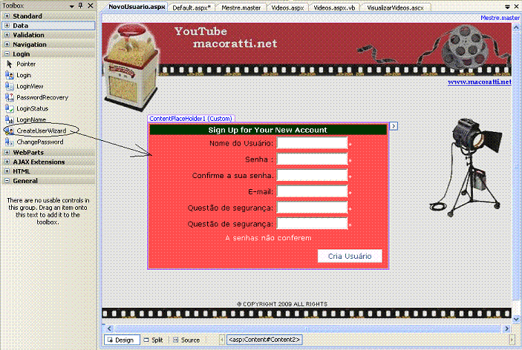The image size is (522, 350).
Task: Switch to Source view
Action: click(186, 340)
